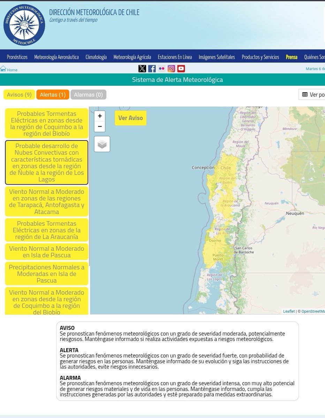Image resolution: width=325 pixels, height=418 pixels.
Task: Open the Quiénes Somos menu
Action: point(314,57)
